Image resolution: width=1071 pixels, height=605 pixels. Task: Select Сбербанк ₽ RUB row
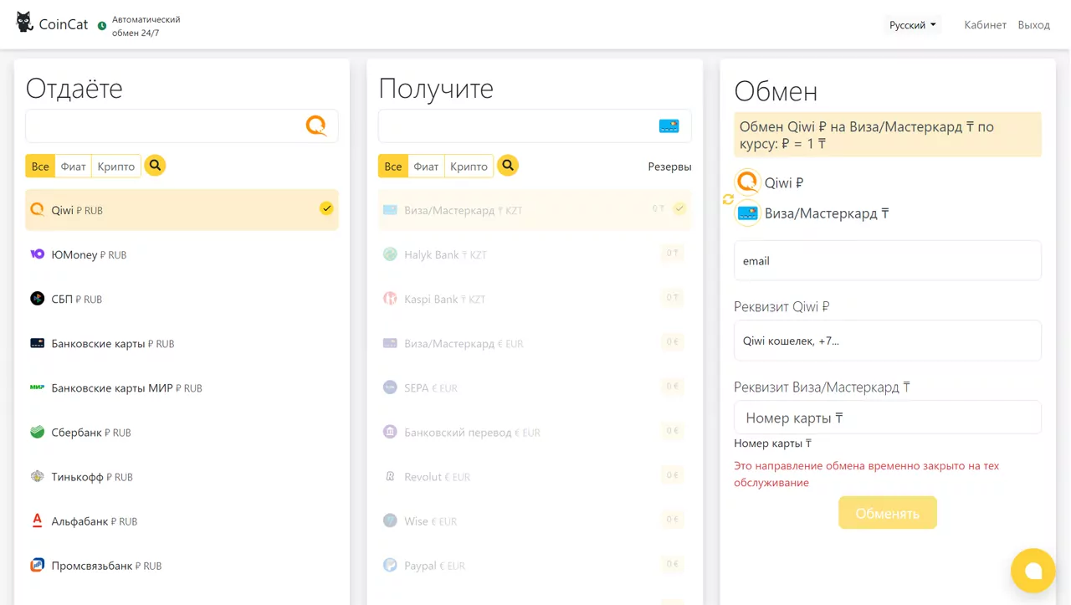click(182, 432)
